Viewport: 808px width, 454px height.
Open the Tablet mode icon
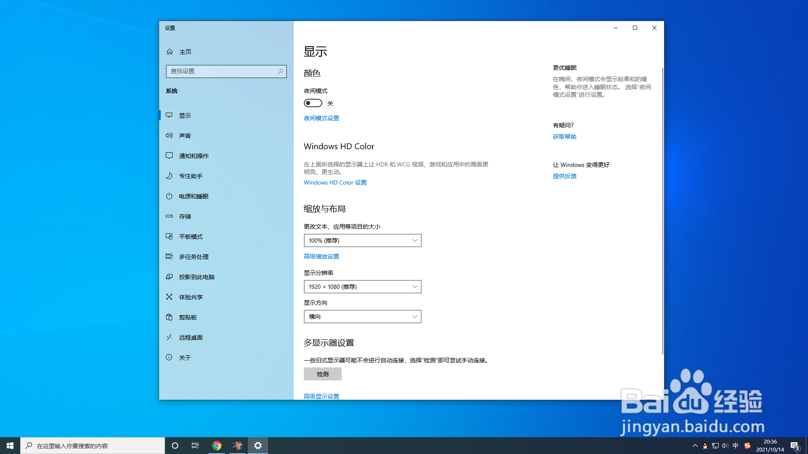point(169,236)
